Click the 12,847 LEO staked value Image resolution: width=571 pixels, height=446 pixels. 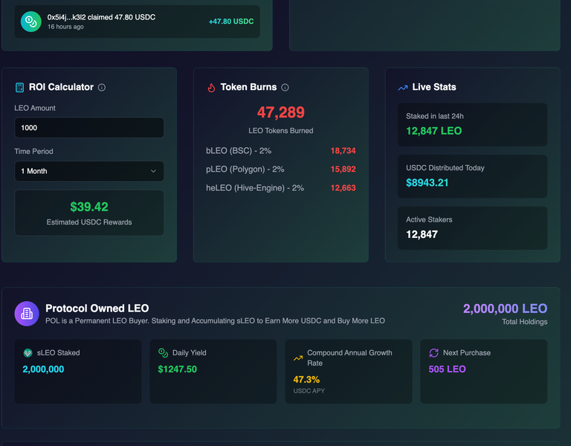pos(433,131)
